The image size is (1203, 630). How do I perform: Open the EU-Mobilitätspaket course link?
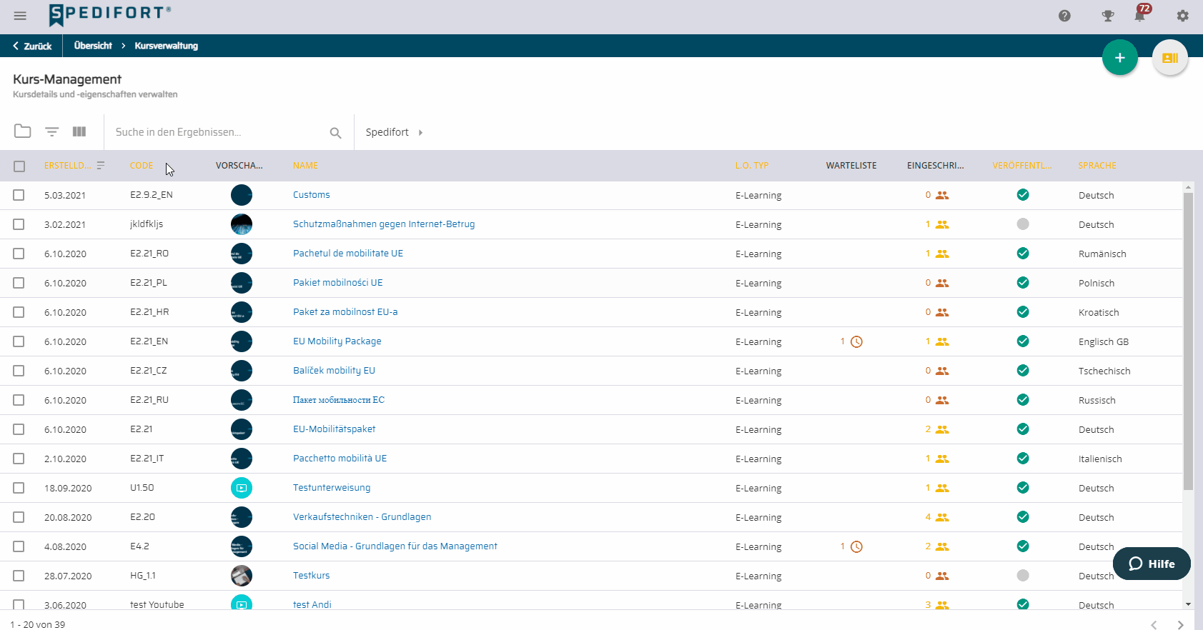click(x=335, y=429)
